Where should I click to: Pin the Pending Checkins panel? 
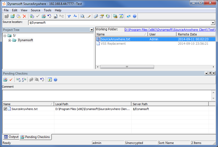click(210, 73)
